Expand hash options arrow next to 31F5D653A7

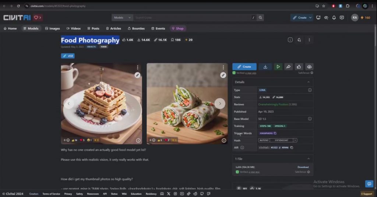295,140
